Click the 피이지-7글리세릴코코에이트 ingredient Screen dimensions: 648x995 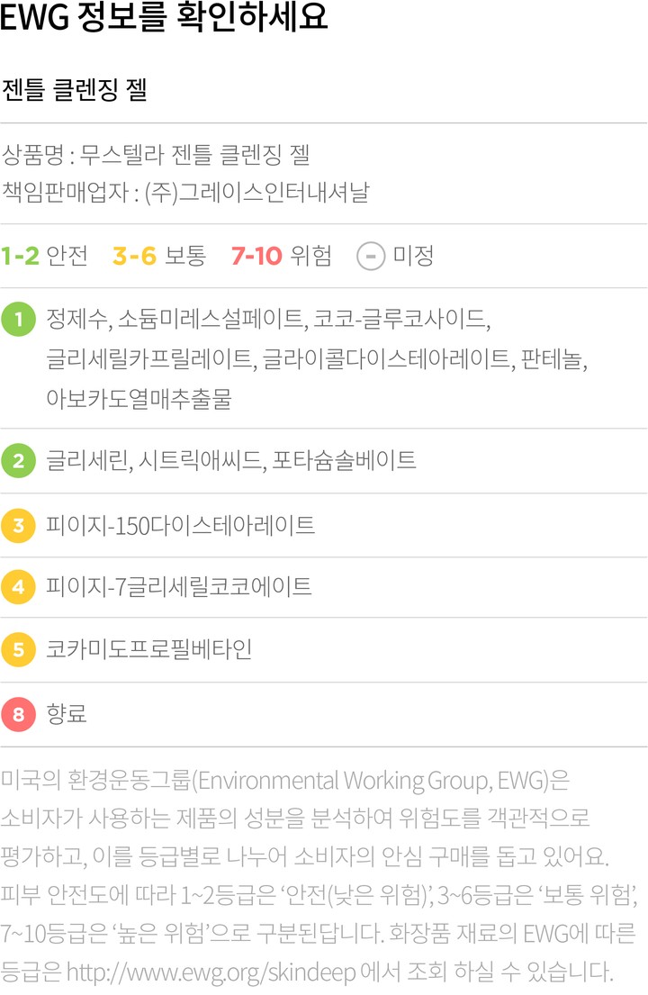pos(179,588)
